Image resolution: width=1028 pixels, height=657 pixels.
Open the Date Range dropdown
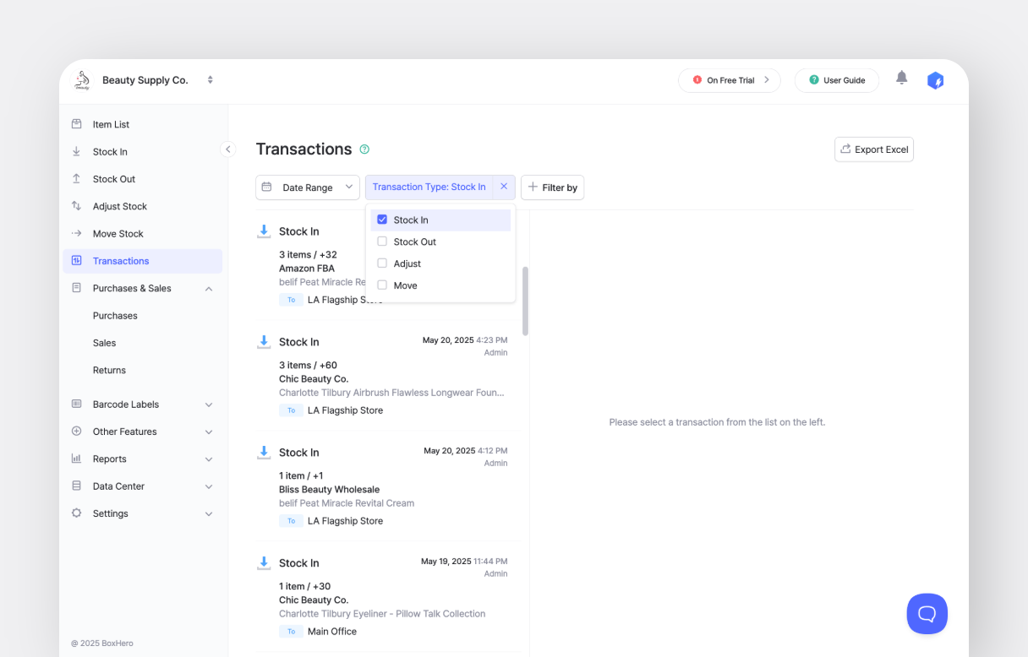point(308,187)
